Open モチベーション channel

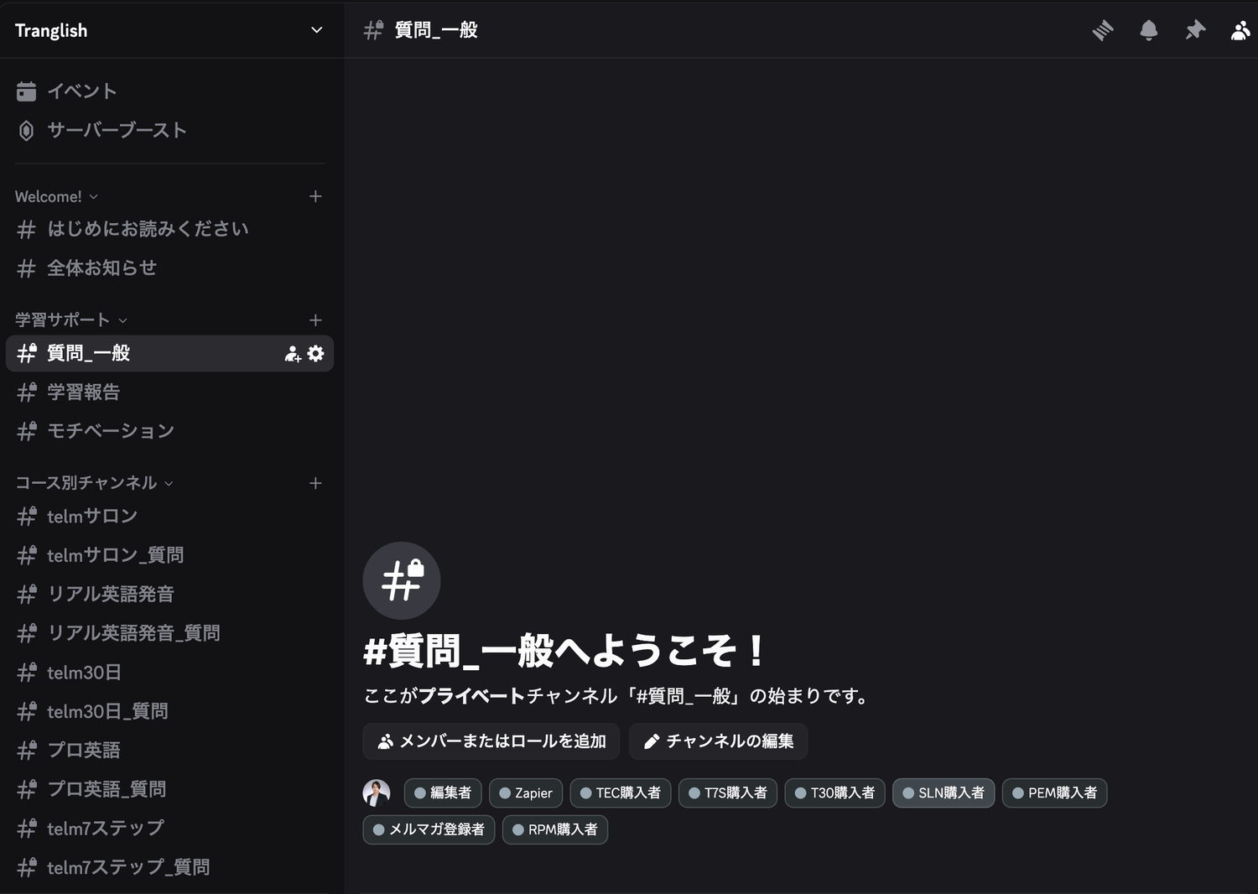pos(170,431)
